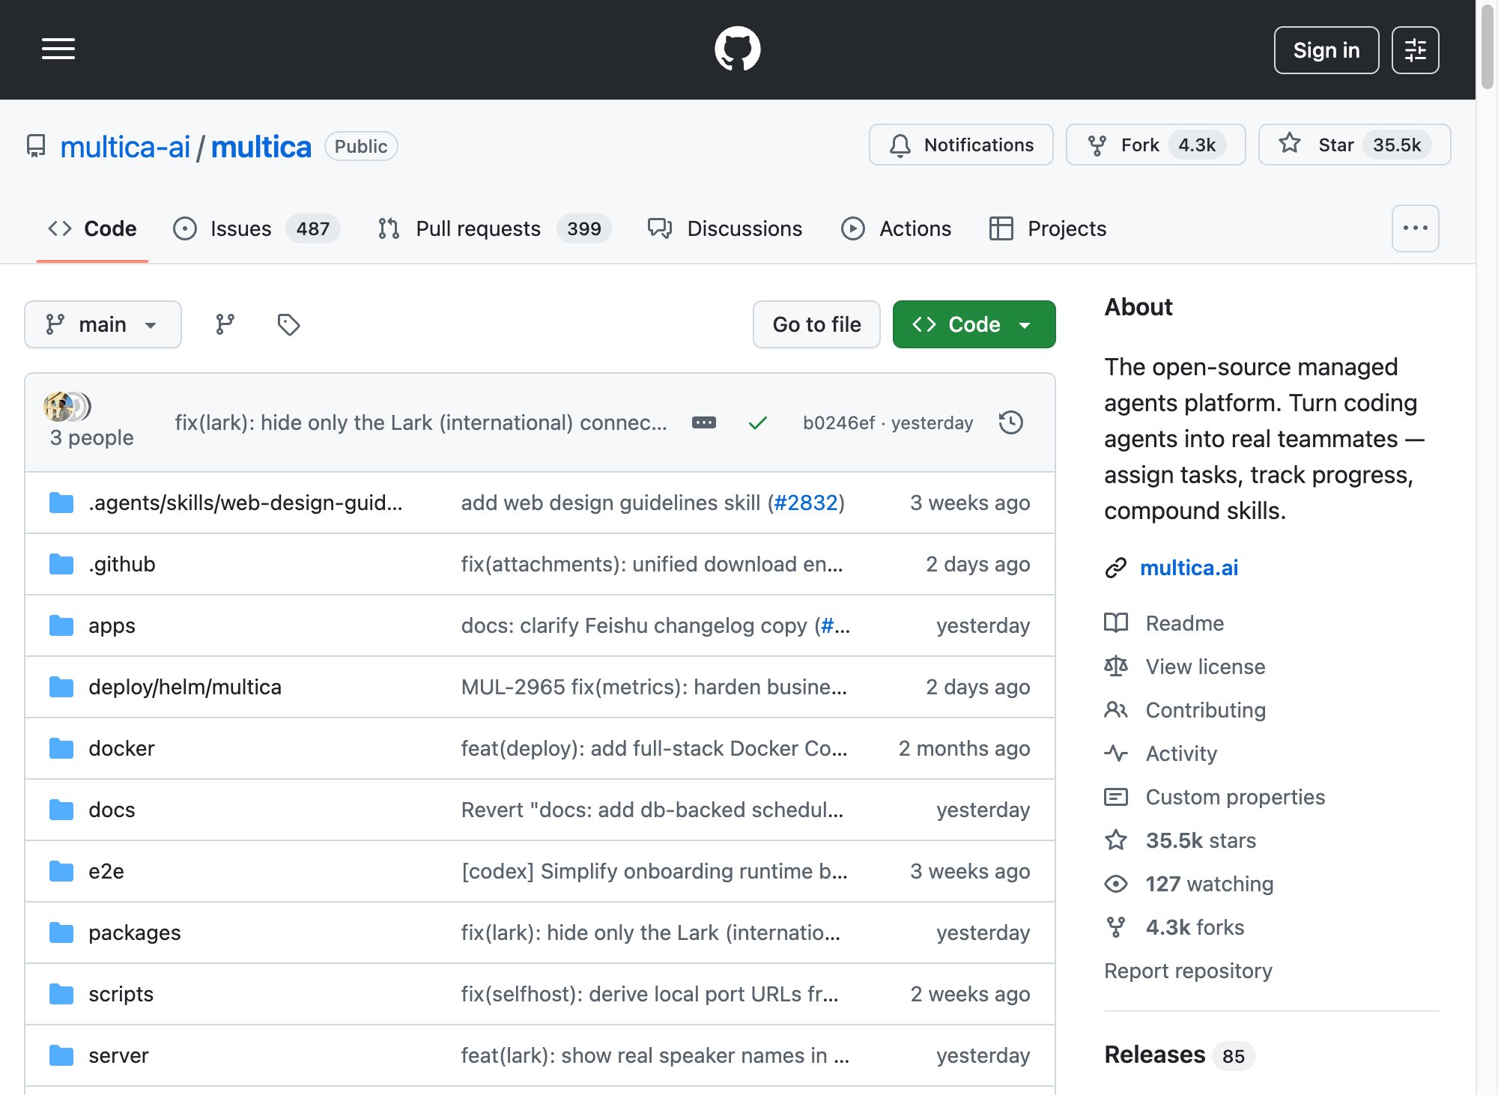The height and width of the screenshot is (1095, 1498).
Task: Open the Actions tab
Action: pyautogui.click(x=896, y=228)
